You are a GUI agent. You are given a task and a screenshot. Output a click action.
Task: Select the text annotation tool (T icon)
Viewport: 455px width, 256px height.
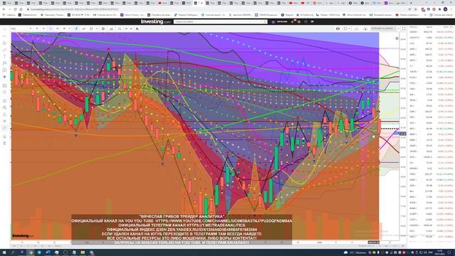(4, 57)
